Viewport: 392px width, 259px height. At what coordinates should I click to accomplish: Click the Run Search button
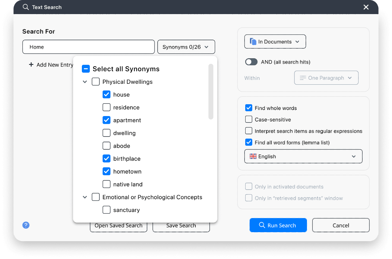coord(278,225)
